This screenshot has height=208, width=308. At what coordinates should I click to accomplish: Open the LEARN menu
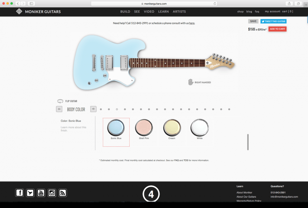163,12
